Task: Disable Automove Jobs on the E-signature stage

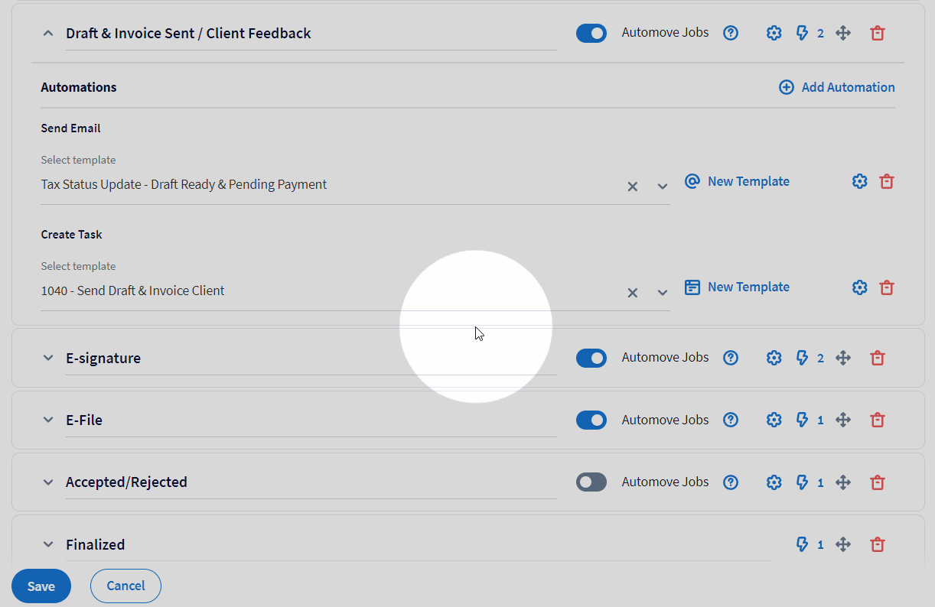Action: (591, 357)
